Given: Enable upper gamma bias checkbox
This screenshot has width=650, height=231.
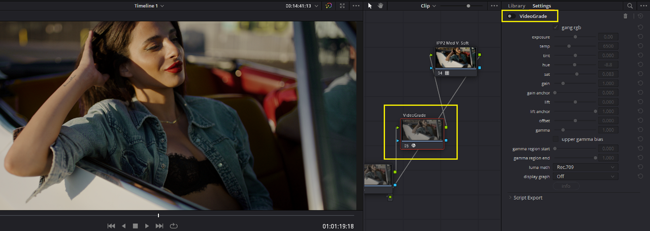Looking at the screenshot, I should pyautogui.click(x=556, y=139).
